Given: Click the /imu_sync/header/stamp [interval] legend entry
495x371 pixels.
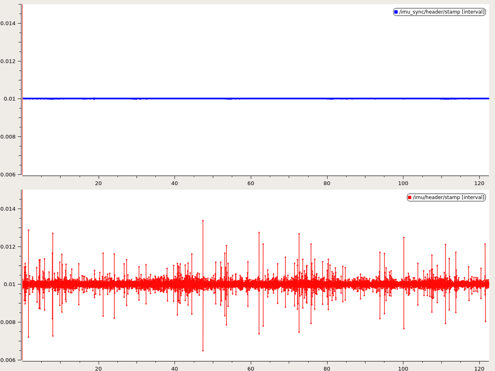Looking at the screenshot, I should 439,12.
